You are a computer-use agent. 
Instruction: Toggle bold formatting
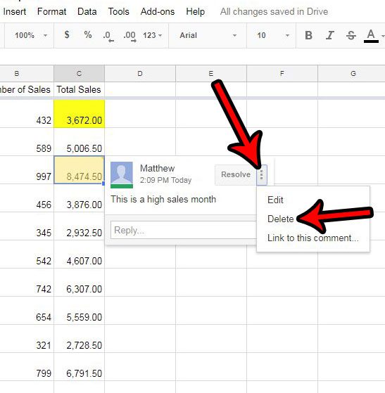coord(308,35)
